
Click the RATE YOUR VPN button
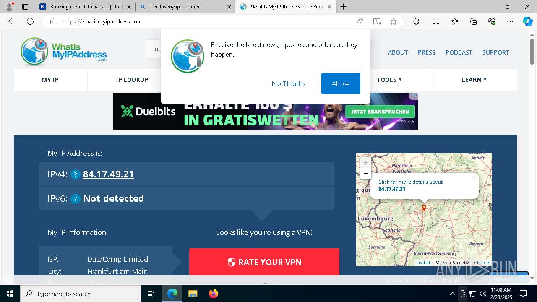[264, 262]
